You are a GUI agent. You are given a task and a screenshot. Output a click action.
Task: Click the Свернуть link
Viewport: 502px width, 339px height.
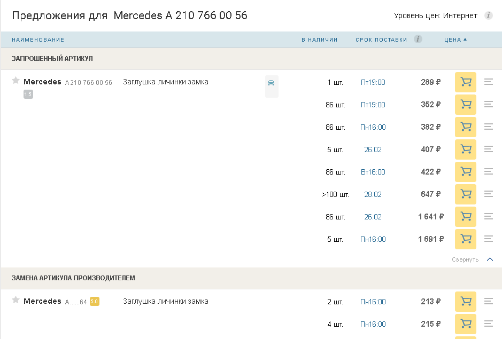click(465, 259)
